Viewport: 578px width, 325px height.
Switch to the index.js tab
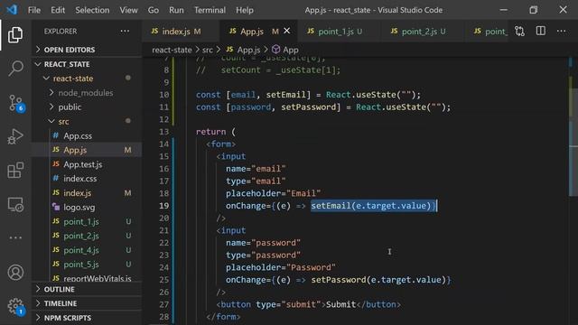(x=181, y=32)
